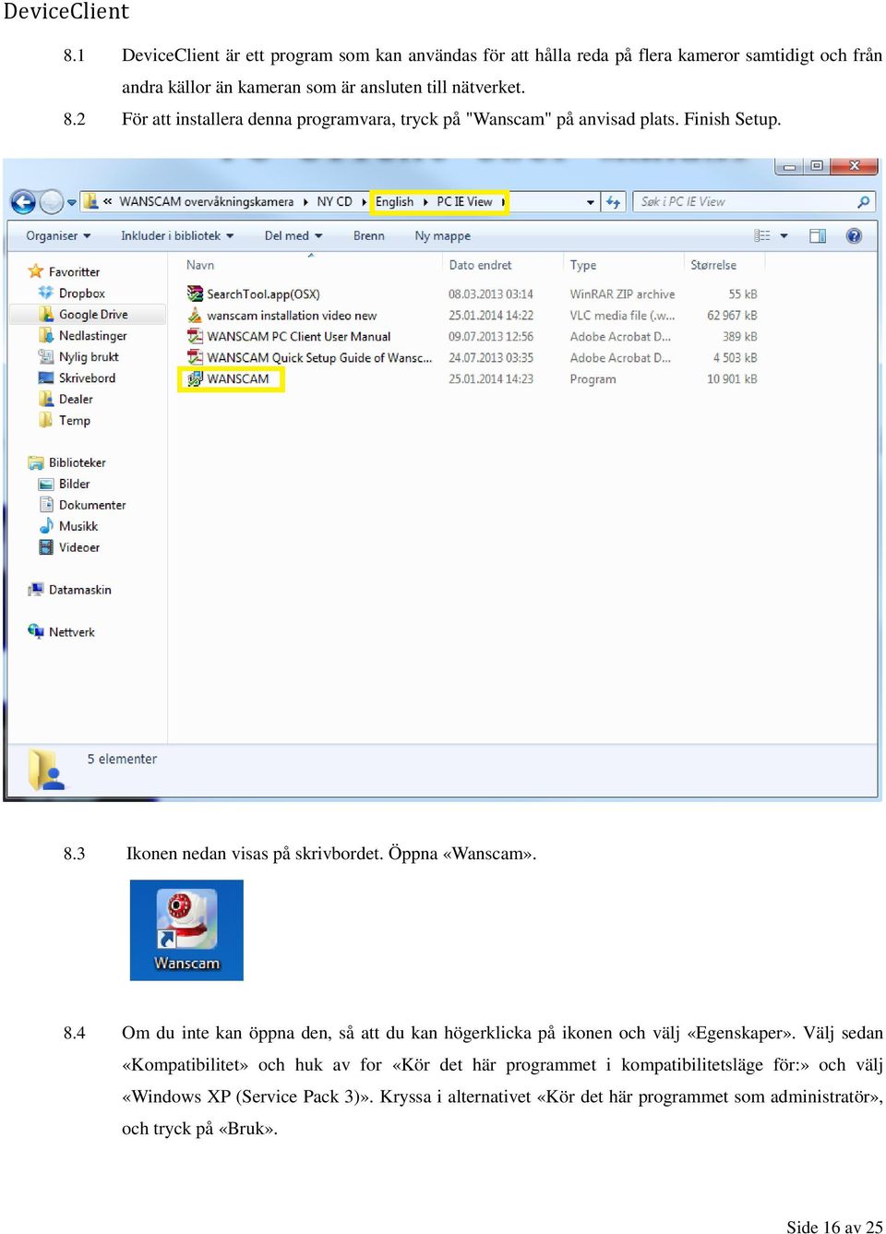Viewport: 886px width, 1234px height.
Task: Open the Dokumenter library
Action: [91, 505]
